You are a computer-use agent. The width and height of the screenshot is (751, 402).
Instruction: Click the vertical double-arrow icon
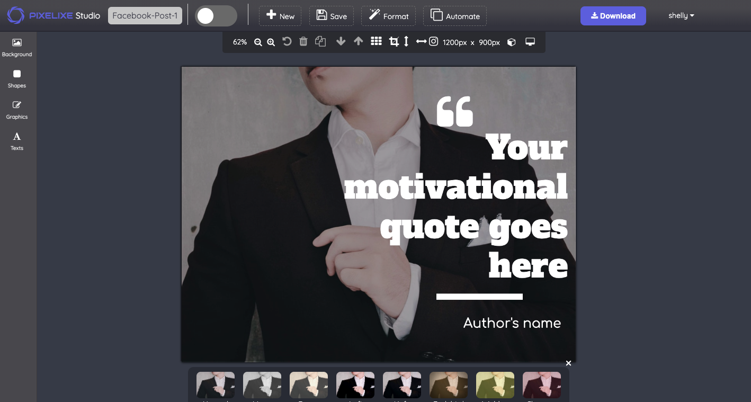[x=406, y=41]
